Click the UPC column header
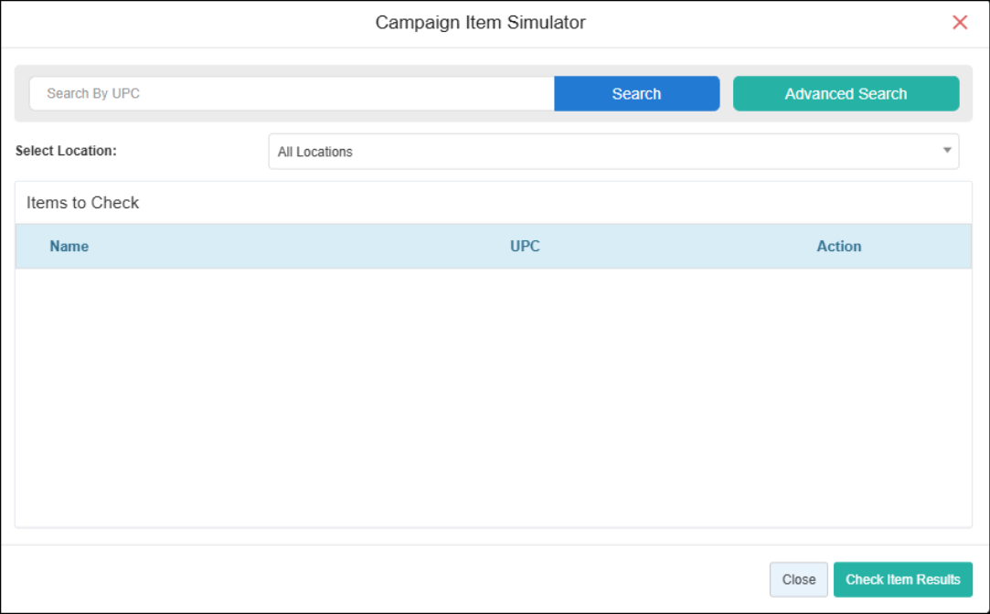 click(x=525, y=246)
